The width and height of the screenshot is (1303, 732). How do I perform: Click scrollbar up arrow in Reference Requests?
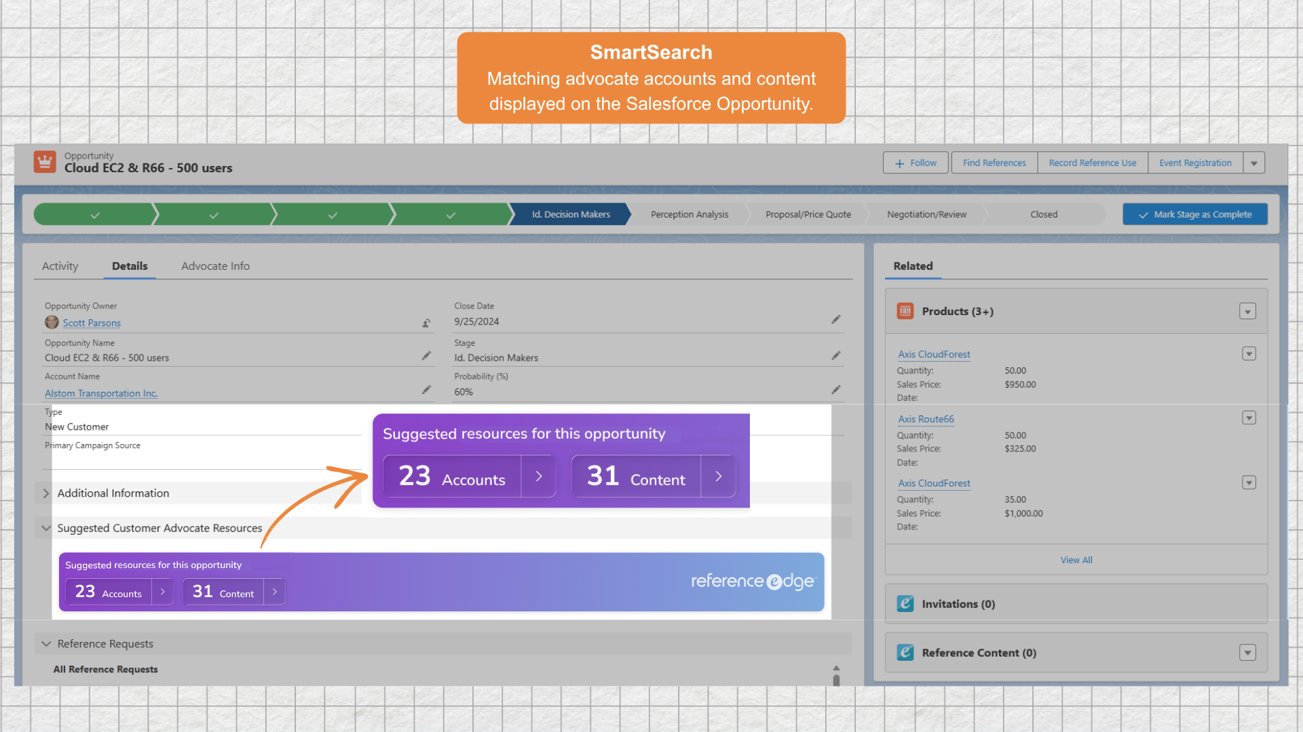click(x=836, y=668)
